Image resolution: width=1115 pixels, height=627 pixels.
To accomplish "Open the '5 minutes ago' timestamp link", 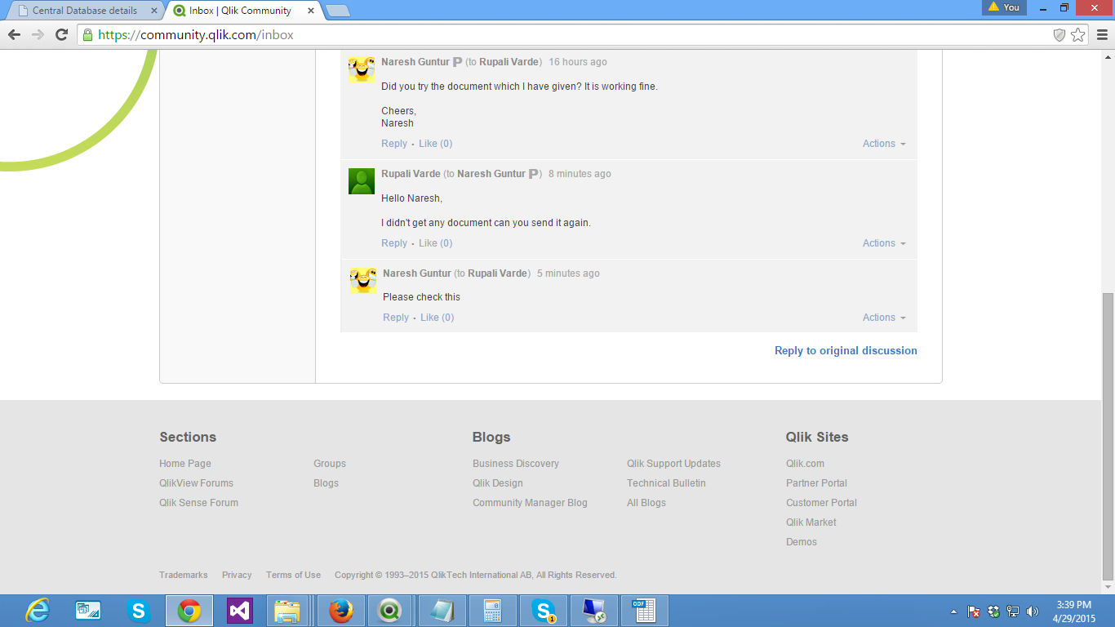I will coord(568,273).
